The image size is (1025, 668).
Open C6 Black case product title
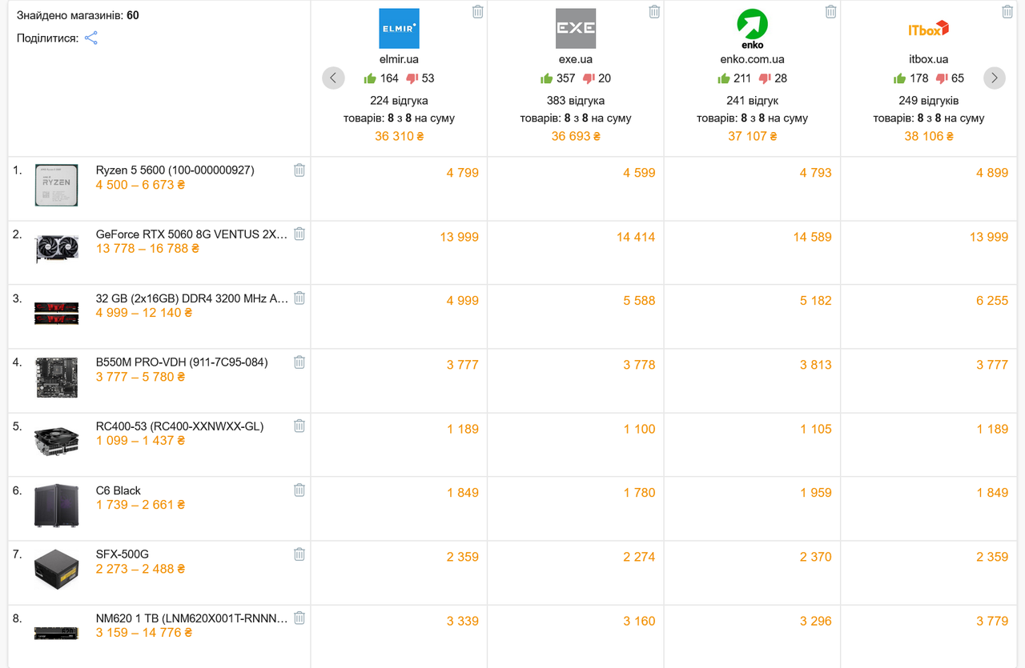(119, 490)
